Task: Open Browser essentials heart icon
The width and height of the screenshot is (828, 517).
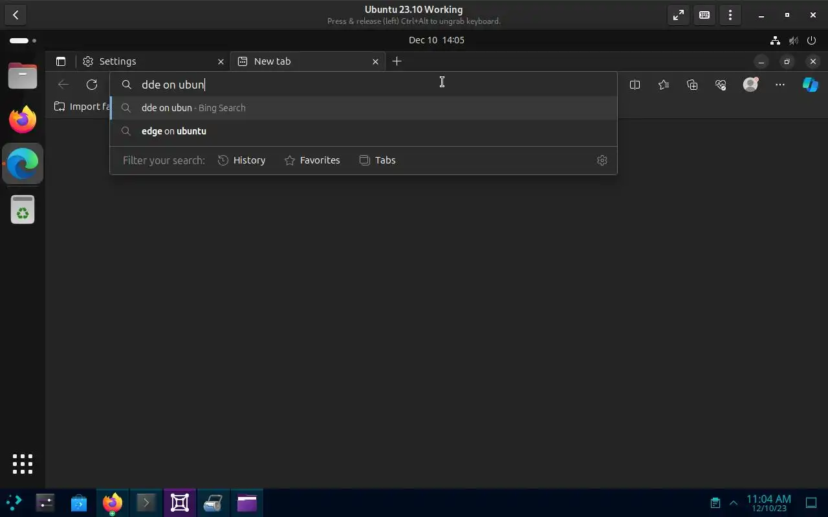Action: [x=721, y=85]
